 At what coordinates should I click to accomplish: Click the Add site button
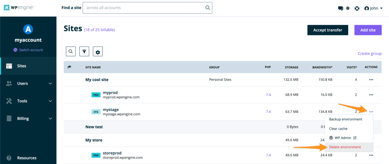pyautogui.click(x=368, y=30)
